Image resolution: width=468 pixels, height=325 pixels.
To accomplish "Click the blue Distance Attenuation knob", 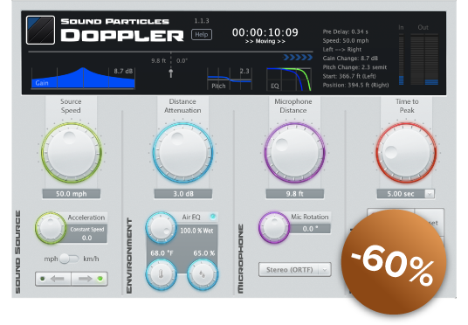I will click(x=182, y=153).
